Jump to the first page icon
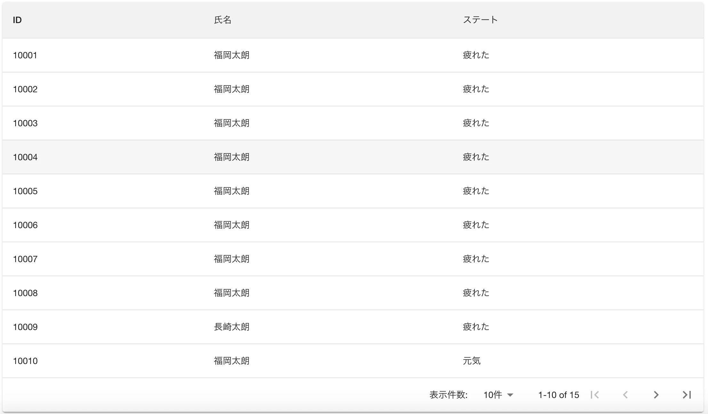708x414 pixels. (x=595, y=395)
